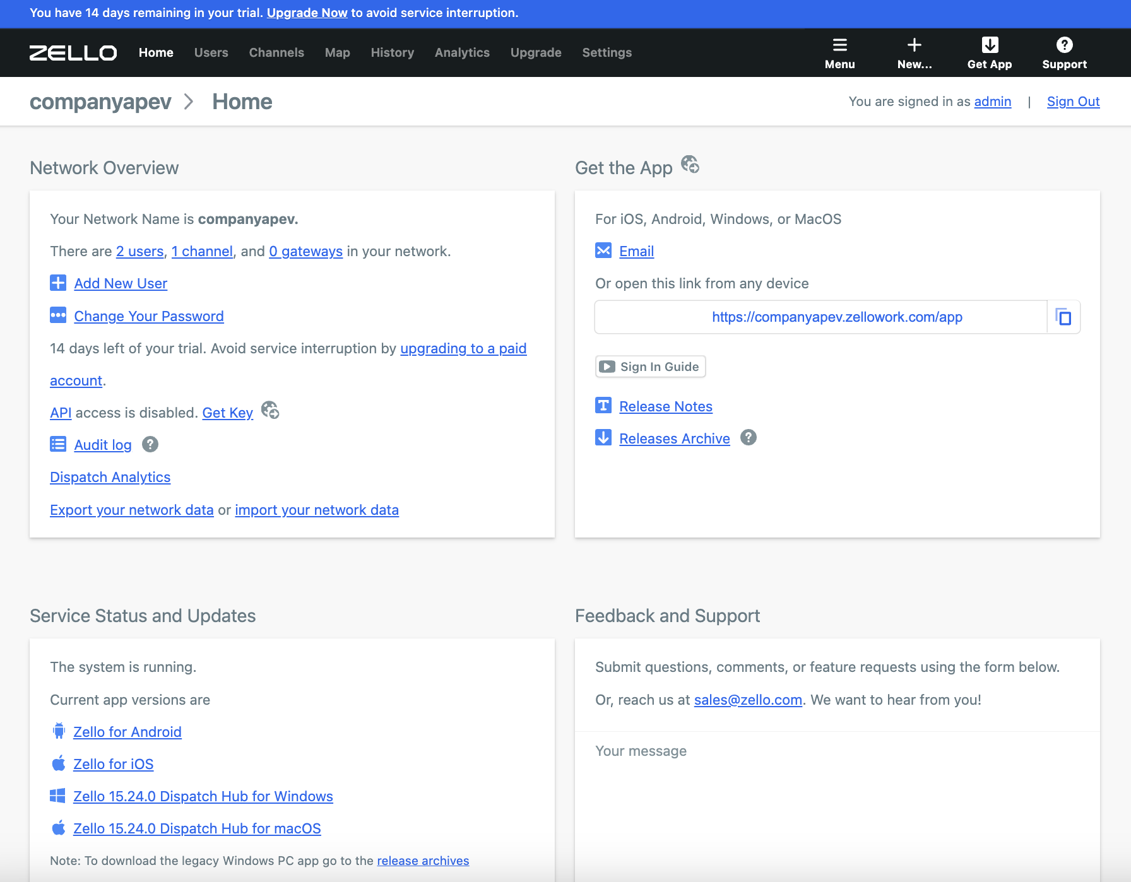Click the globe icon next to Get Key
This screenshot has height=882, width=1131.
pyautogui.click(x=270, y=410)
